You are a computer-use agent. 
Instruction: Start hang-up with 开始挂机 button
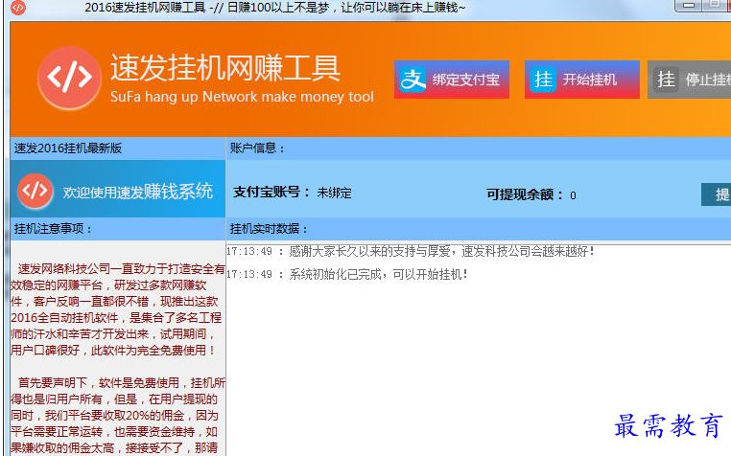581,80
